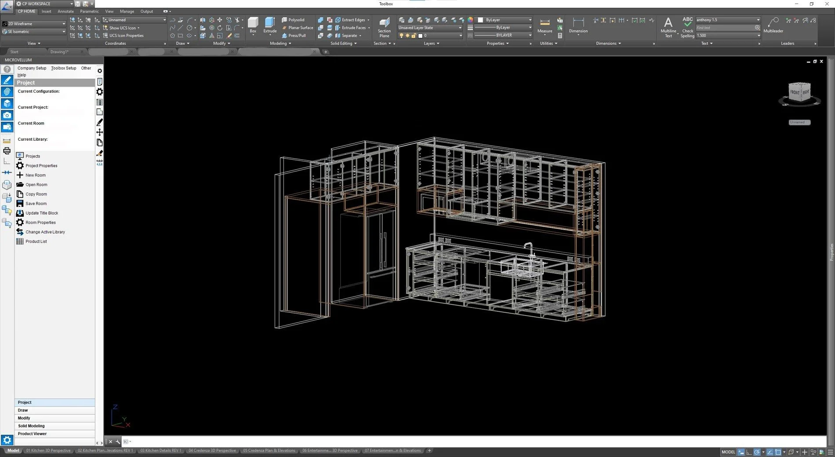The width and height of the screenshot is (835, 457).
Task: Toggle object snap tracking in status bar
Action: point(770,452)
